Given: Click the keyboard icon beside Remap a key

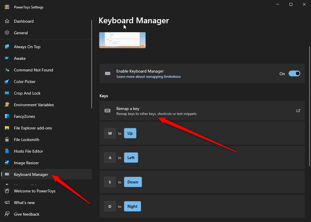Looking at the screenshot, I should click(x=107, y=111).
